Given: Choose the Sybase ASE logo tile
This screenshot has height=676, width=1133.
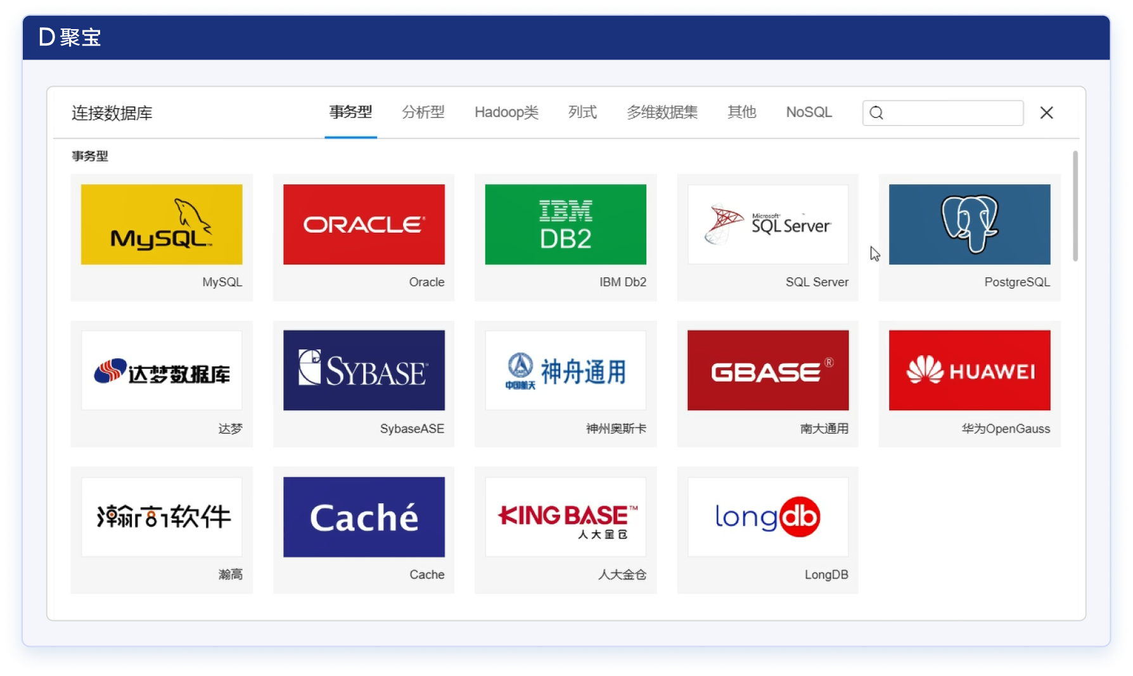Looking at the screenshot, I should tap(364, 370).
